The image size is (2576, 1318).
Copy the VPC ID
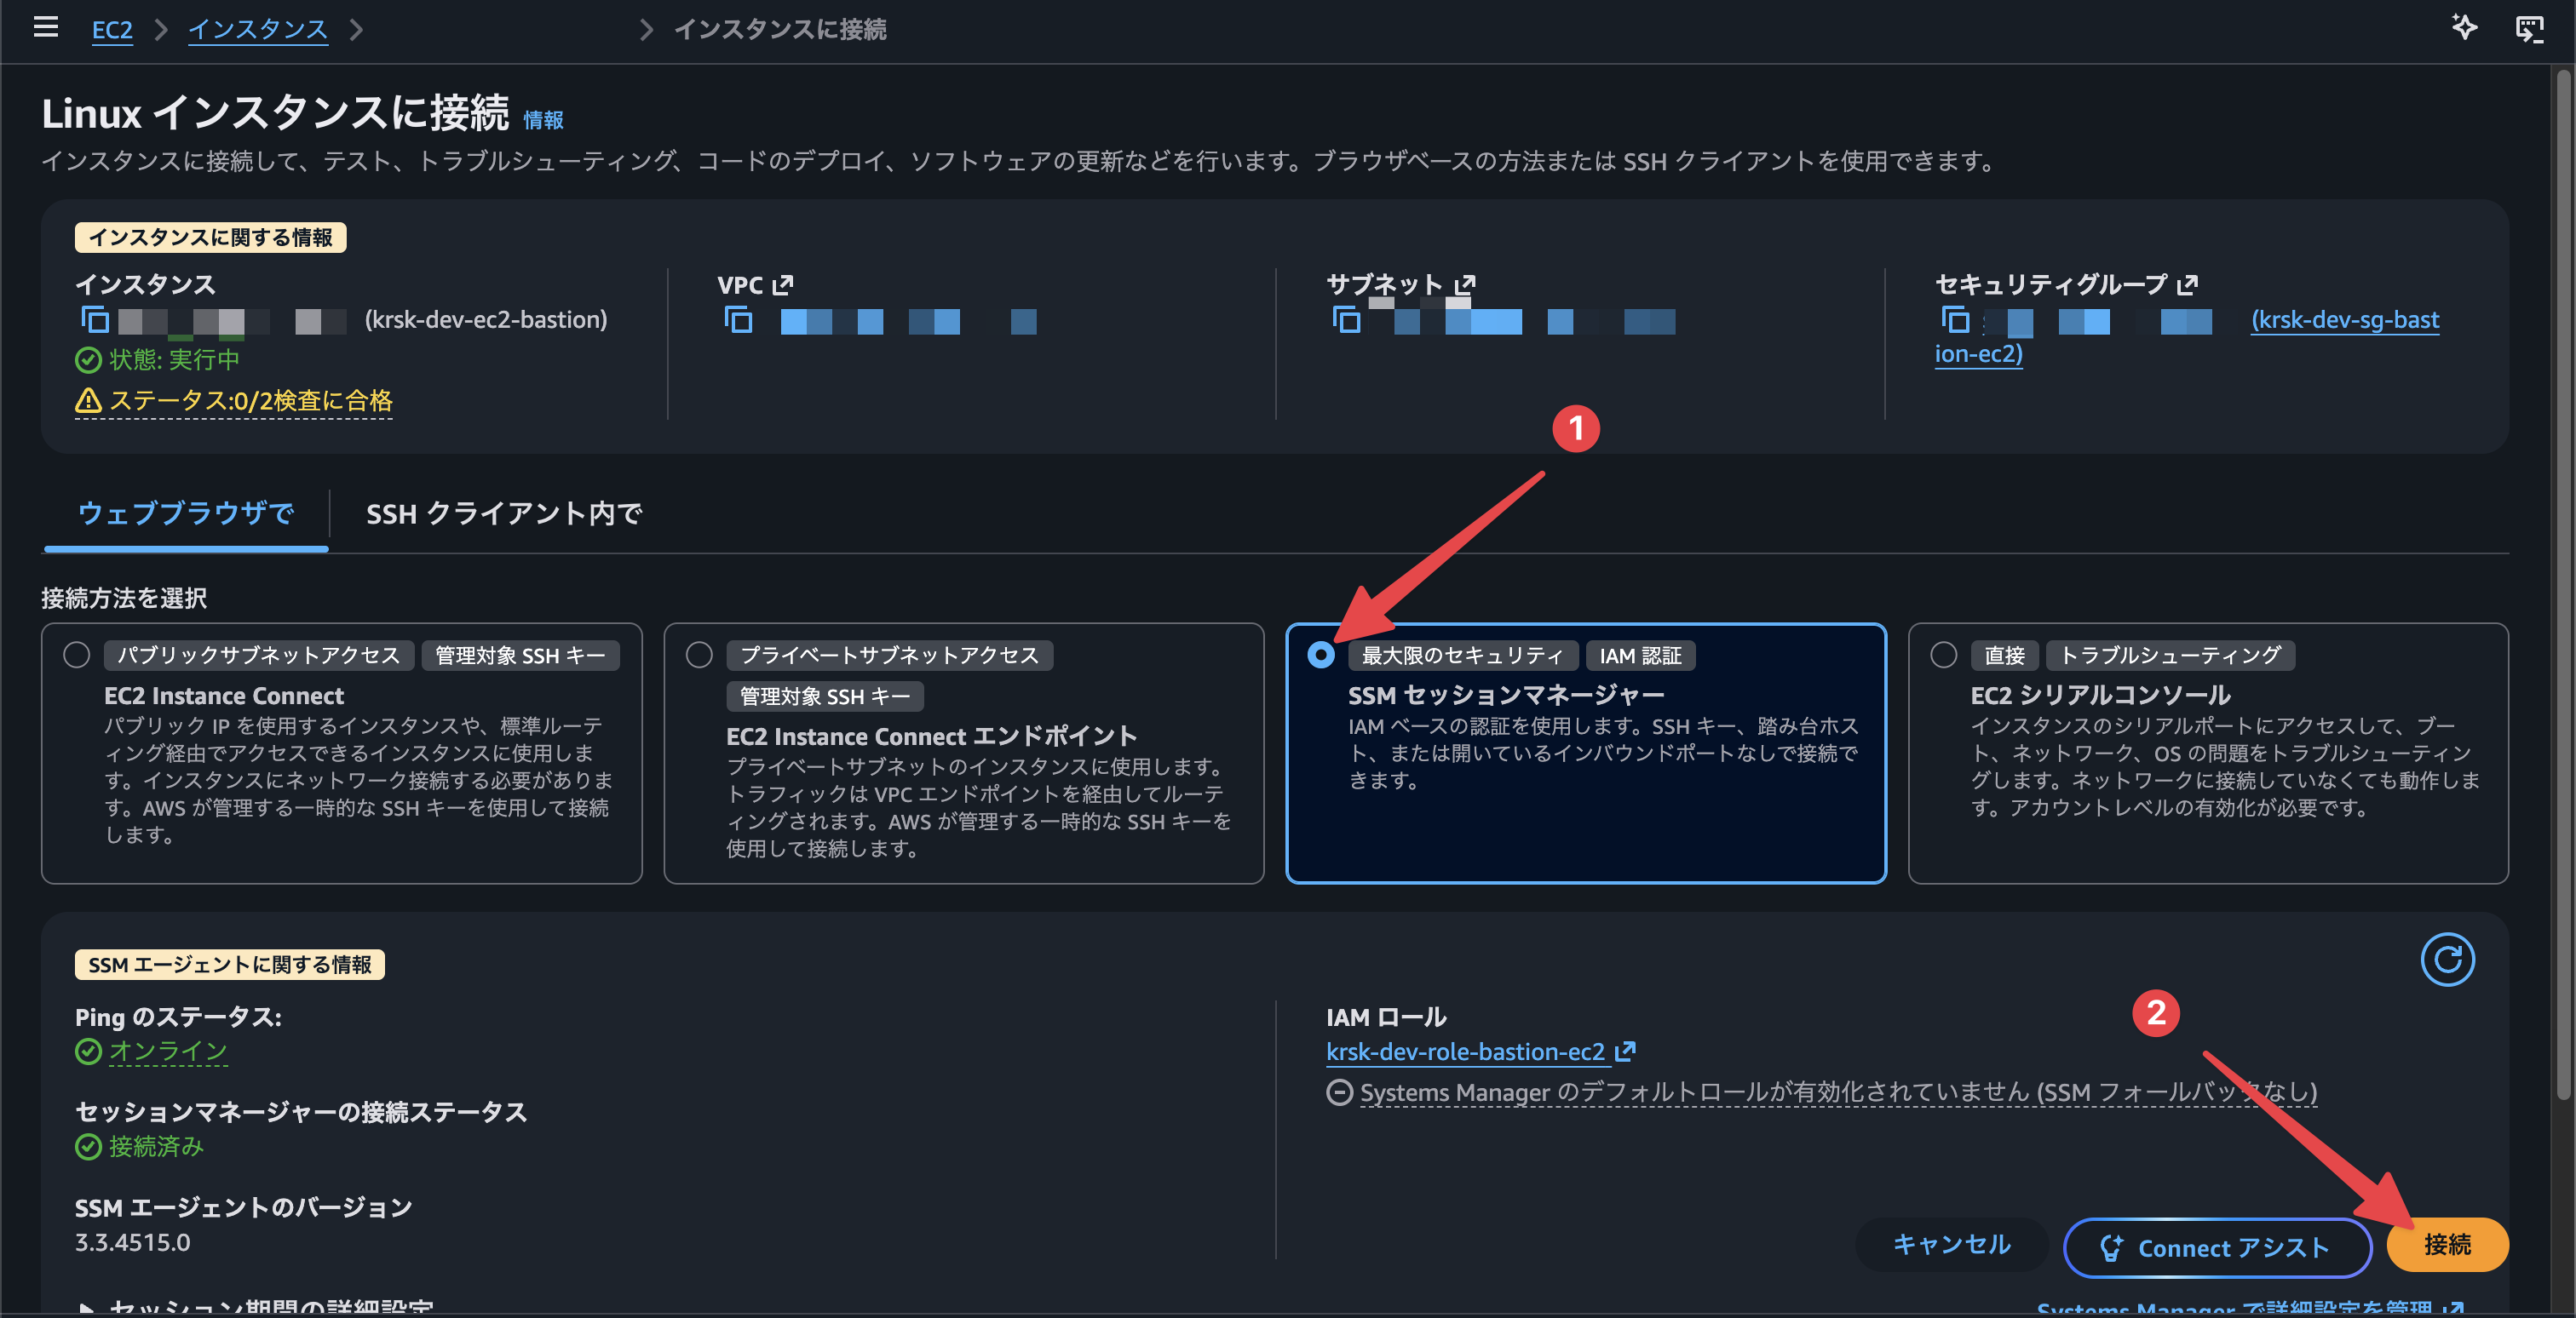[x=738, y=320]
